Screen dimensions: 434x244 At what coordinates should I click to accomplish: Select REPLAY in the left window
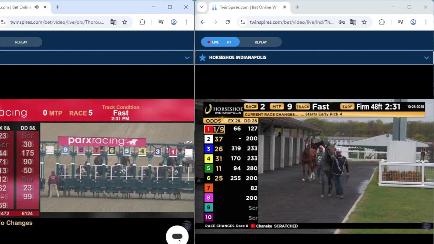21,42
